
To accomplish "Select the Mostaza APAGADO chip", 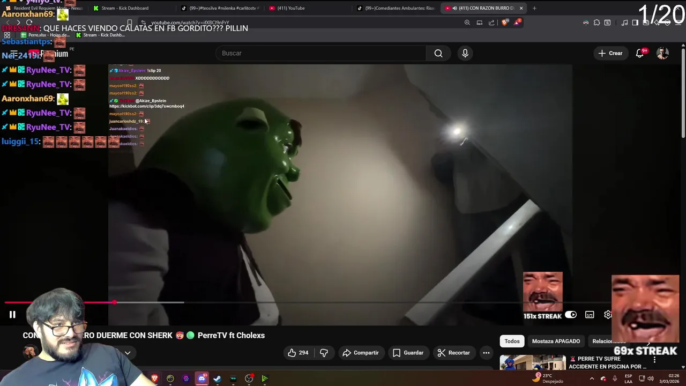I will point(556,341).
